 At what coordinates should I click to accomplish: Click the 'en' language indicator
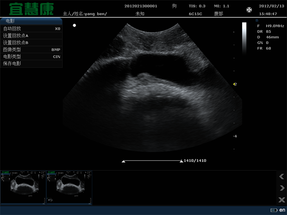[x=282, y=210]
